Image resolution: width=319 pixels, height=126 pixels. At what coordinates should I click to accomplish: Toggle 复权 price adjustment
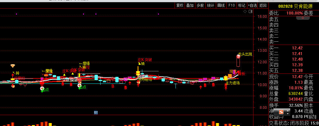(180, 5)
